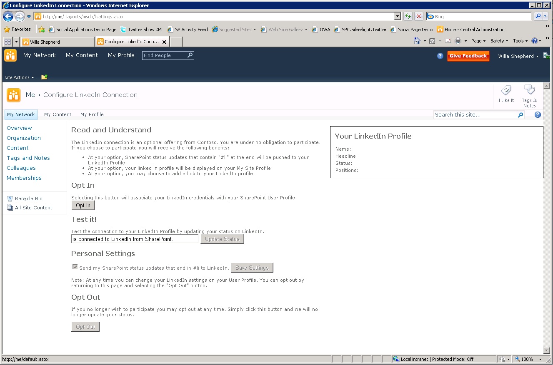The width and height of the screenshot is (553, 365).
Task: Open the Organization sidebar link
Action: coord(24,138)
